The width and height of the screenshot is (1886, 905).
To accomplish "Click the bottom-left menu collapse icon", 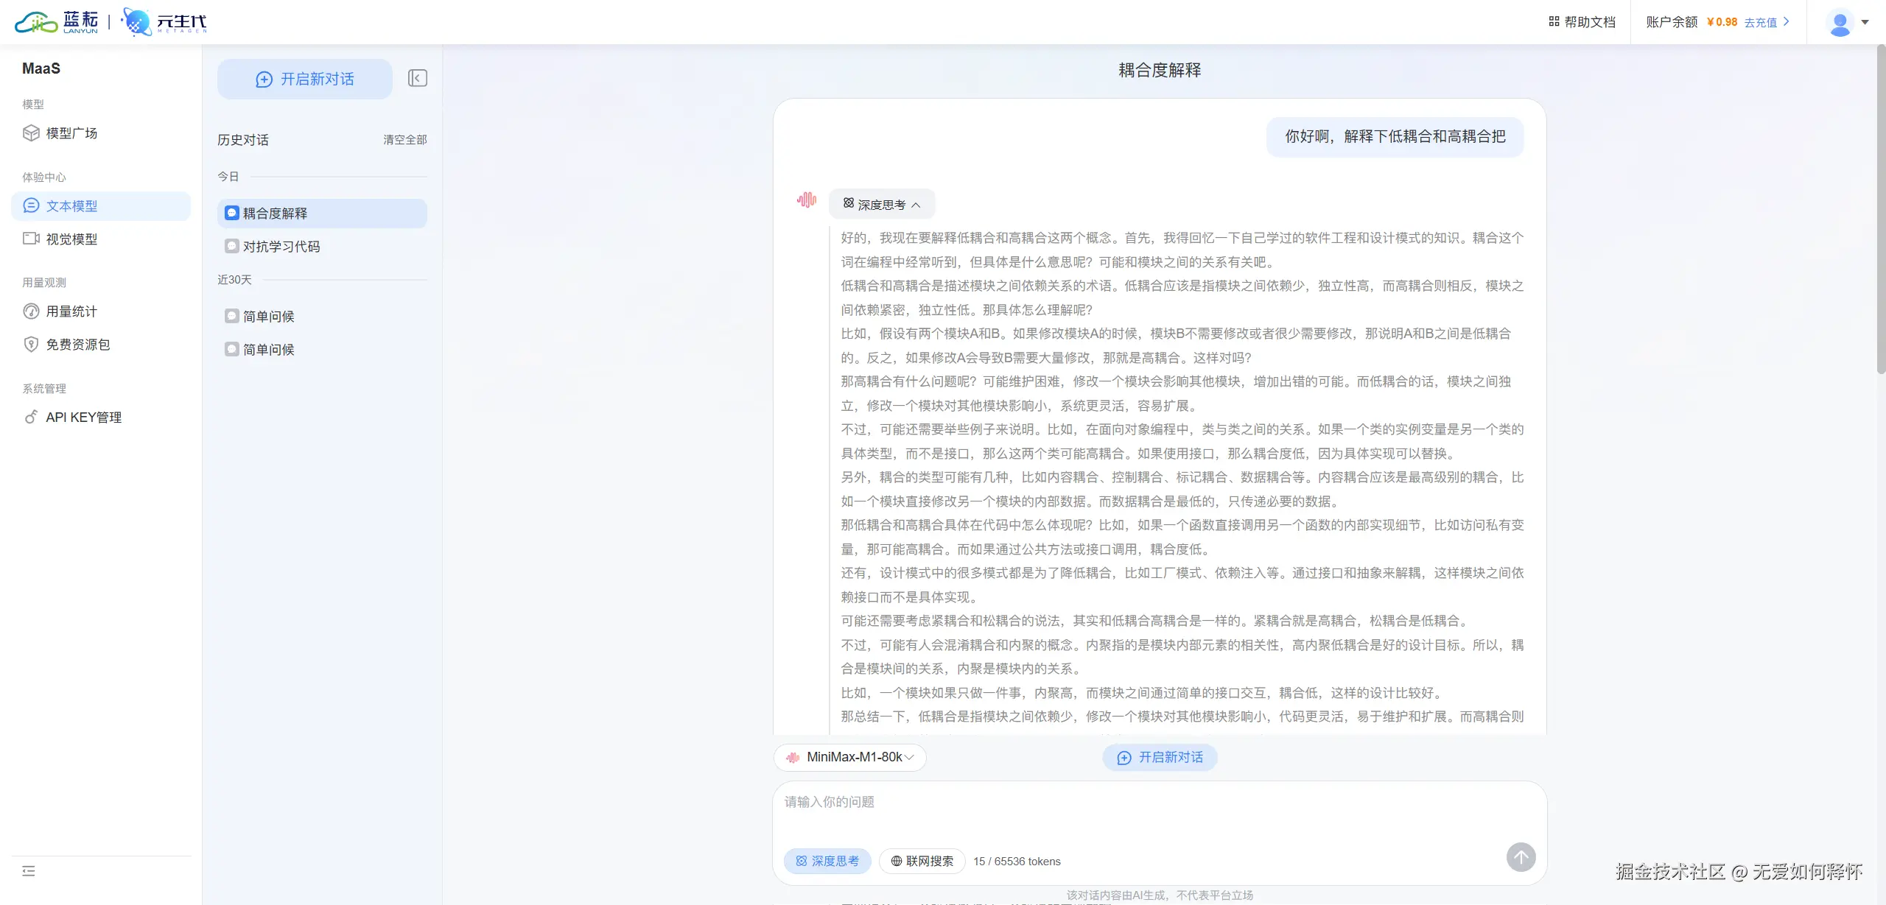I will point(29,871).
